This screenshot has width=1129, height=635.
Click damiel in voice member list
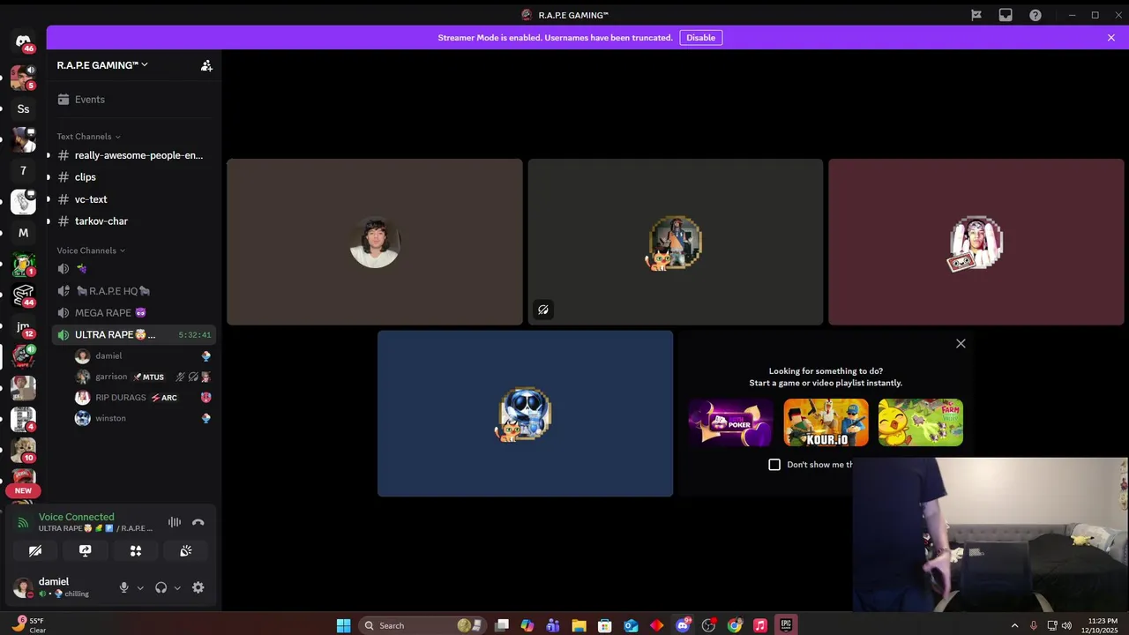pos(143,356)
